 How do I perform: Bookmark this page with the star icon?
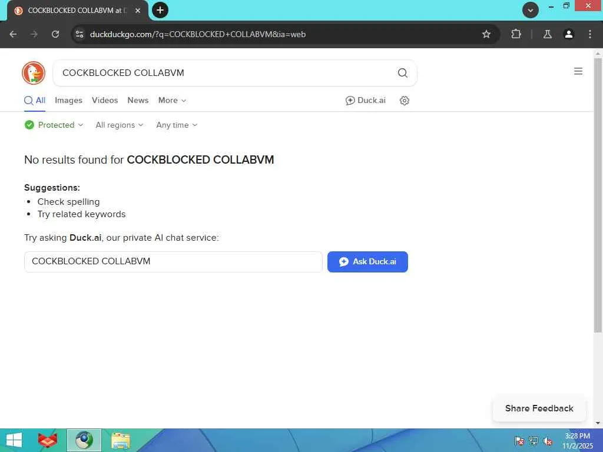pyautogui.click(x=486, y=34)
